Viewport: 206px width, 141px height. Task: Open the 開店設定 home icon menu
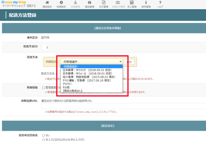point(47,4)
